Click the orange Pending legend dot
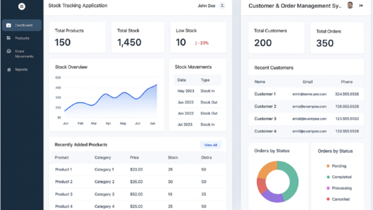The image size is (373, 210). (x=328, y=166)
